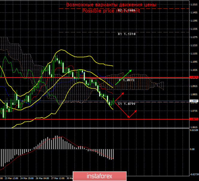The image size is (199, 181).
Task: Click the 1.1155 price axis value
Action: point(194,54)
